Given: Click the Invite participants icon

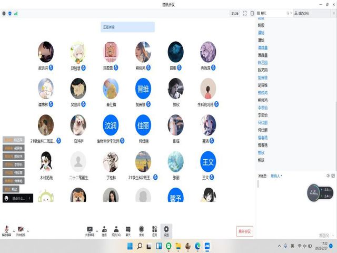Looking at the screenshot, I should coord(104,230).
